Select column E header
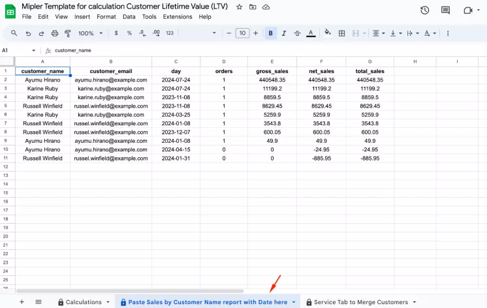 coord(272,61)
